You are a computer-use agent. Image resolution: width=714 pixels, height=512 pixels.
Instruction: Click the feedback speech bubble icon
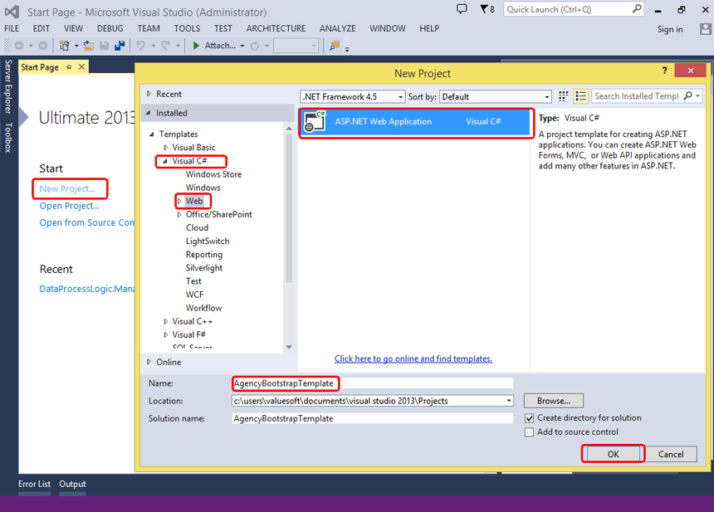point(462,9)
